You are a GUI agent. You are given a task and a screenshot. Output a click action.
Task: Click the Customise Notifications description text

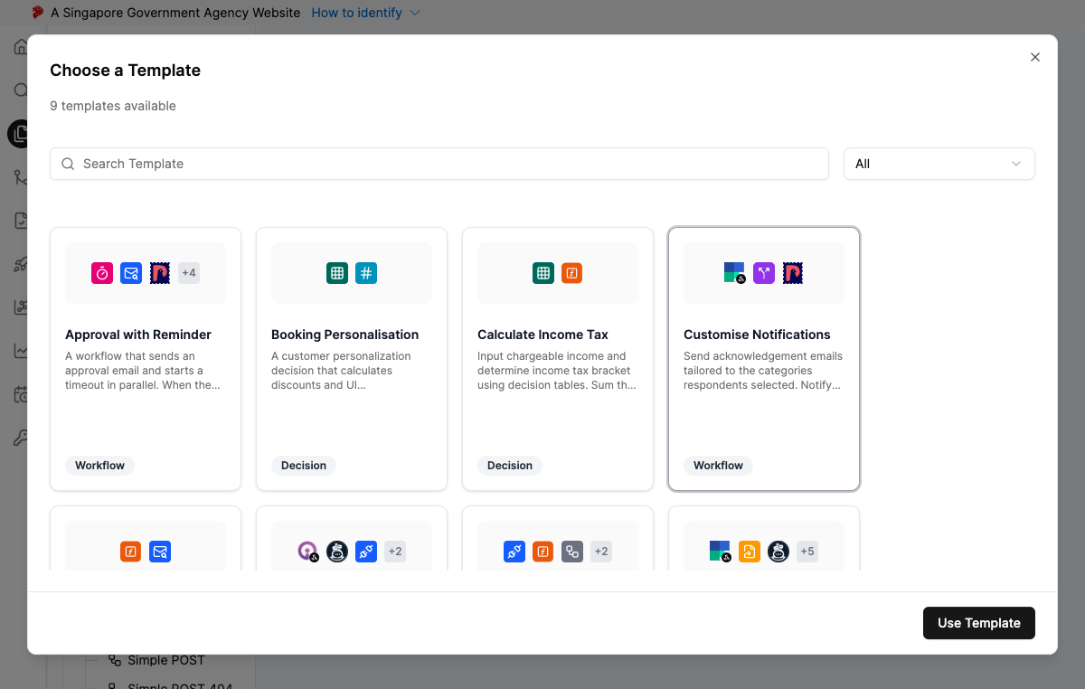point(763,371)
